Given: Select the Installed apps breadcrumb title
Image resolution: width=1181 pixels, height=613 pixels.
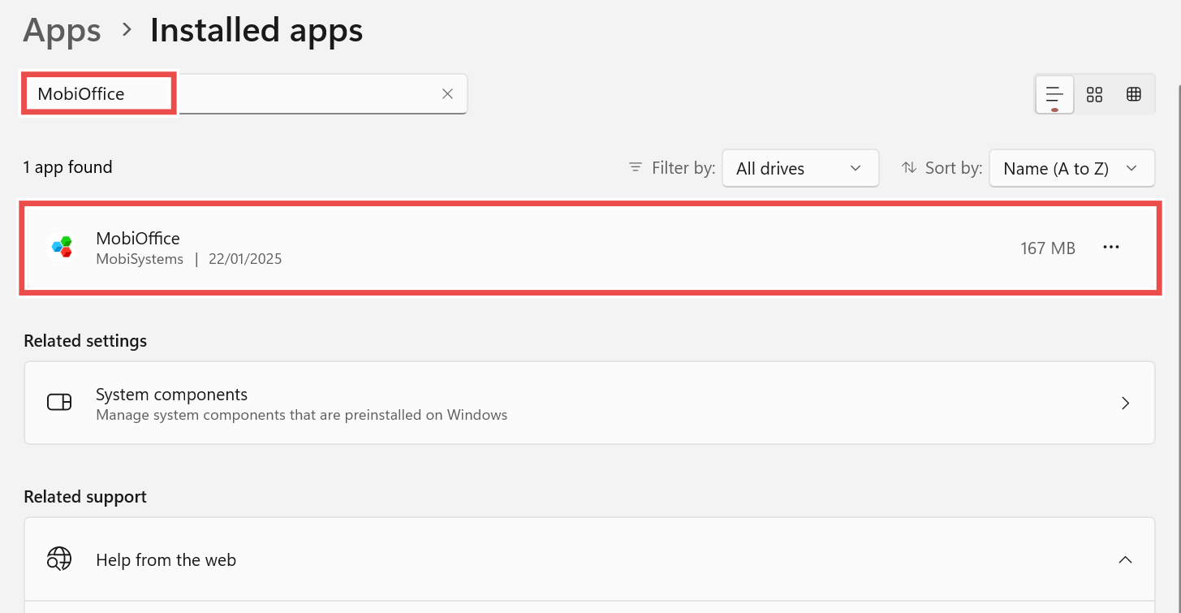Looking at the screenshot, I should tap(256, 30).
